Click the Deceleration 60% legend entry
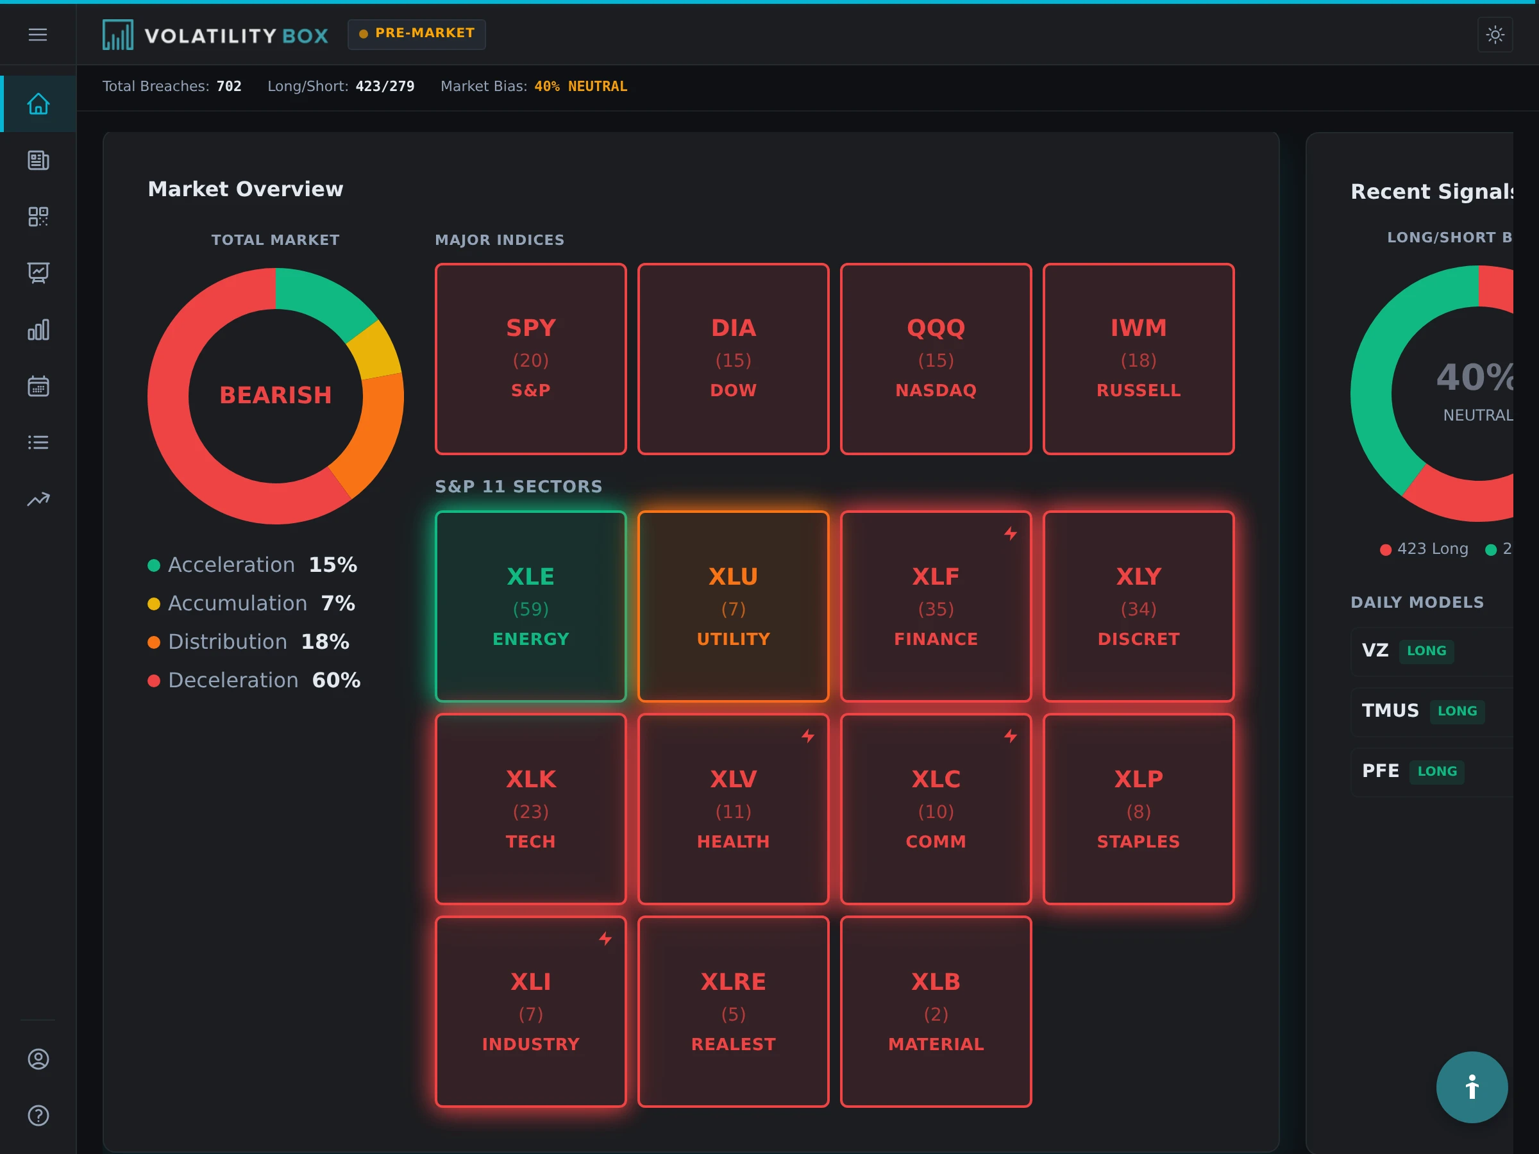This screenshot has width=1539, height=1154. [254, 680]
